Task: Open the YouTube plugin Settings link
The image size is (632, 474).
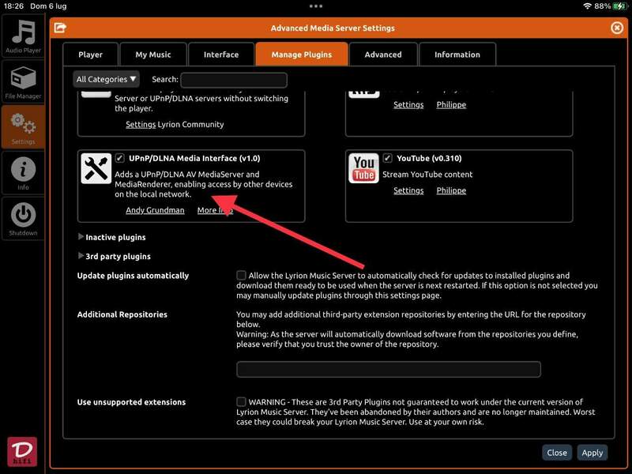Action: (408, 190)
